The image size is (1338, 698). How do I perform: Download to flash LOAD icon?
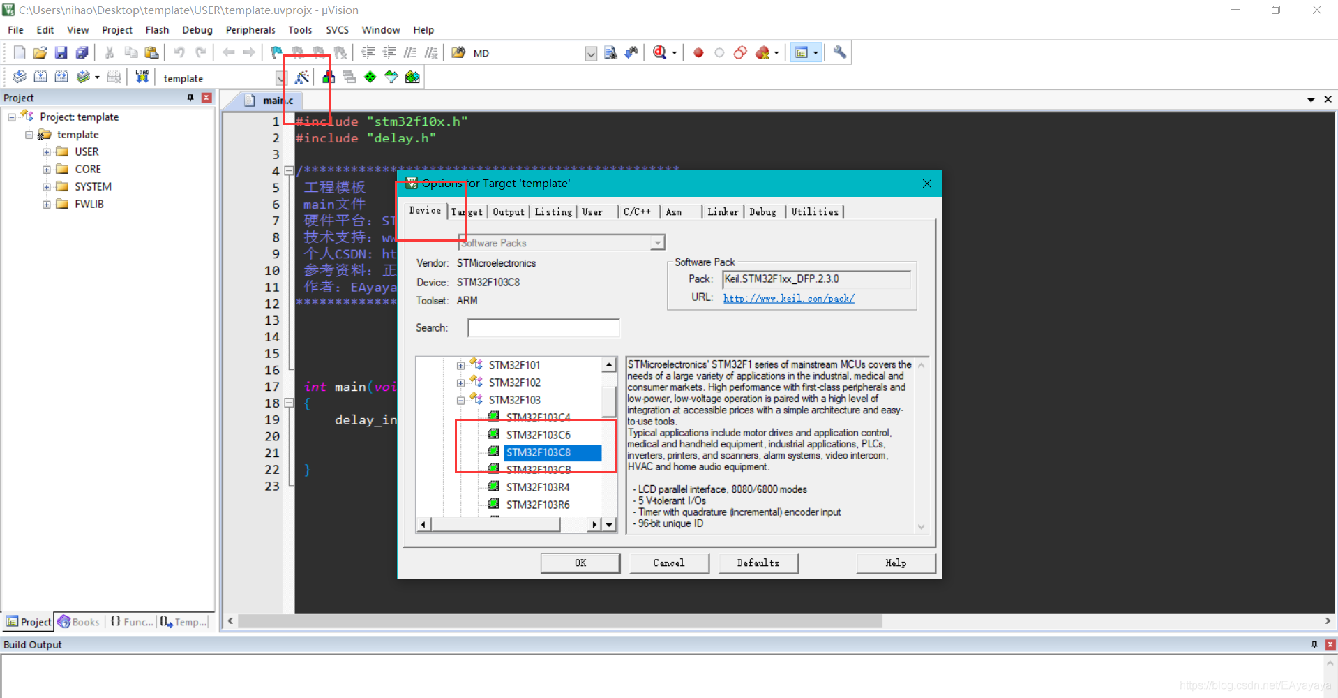click(142, 77)
